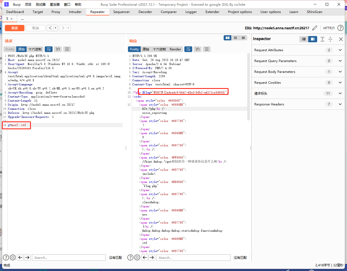Image resolution: width=347 pixels, height=271 pixels.
Task: Show non-printable \n chars in response
Action: pyautogui.click(x=198, y=49)
